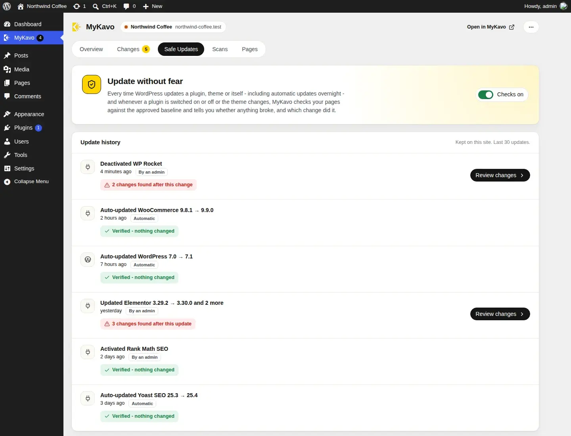Open MyKavo sidebar menu item
Screen dimensions: 571x436
(32, 38)
